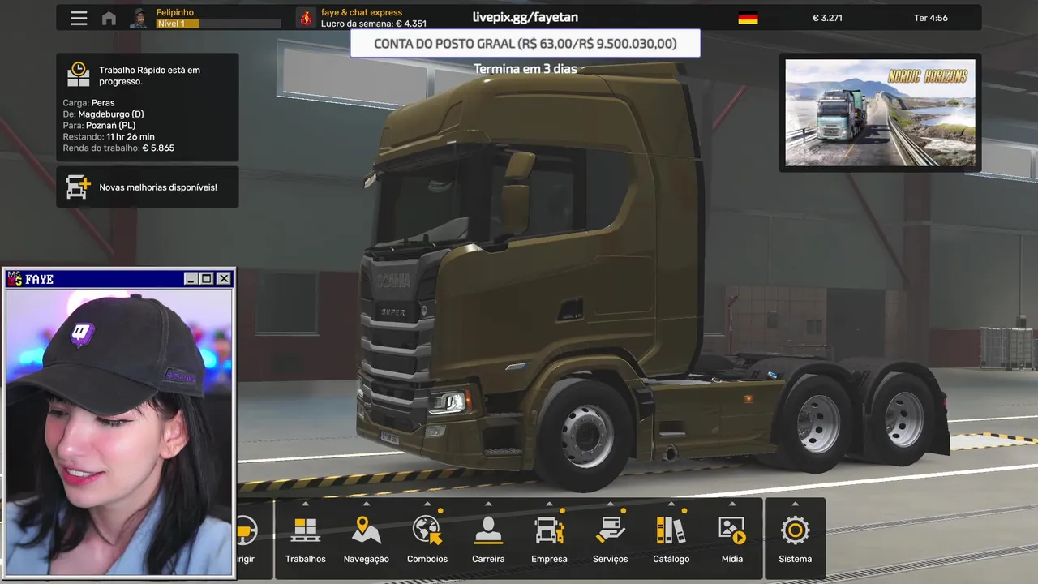Click 'Novas melhorias disponíveis!' notification

coord(158,187)
